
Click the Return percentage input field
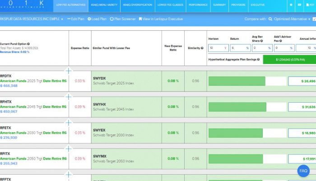[x=238, y=48]
